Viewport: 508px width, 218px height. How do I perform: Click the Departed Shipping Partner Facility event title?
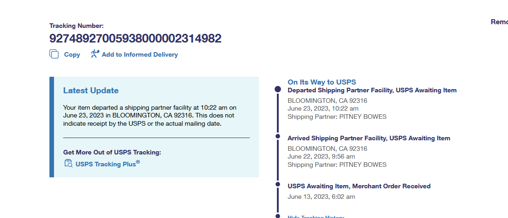coord(372,90)
